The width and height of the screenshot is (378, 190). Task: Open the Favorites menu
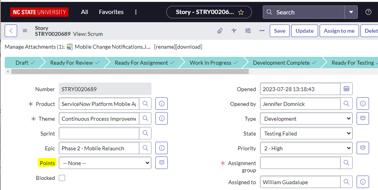click(x=111, y=12)
